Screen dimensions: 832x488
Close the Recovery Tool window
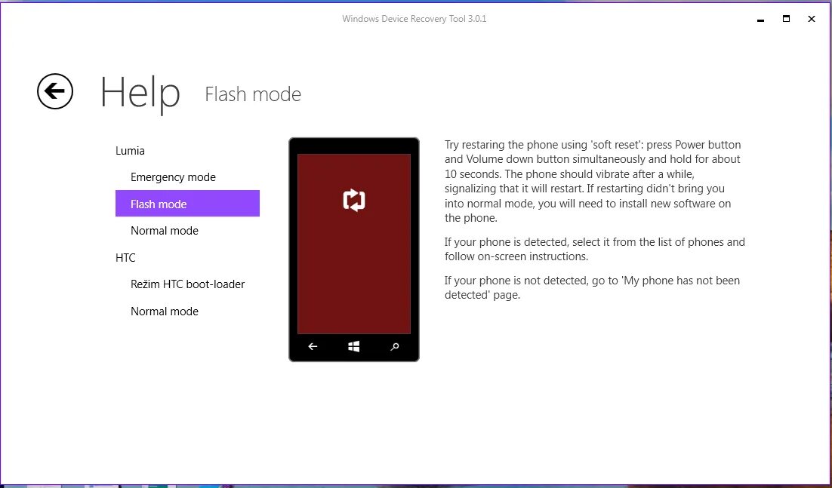tap(812, 19)
